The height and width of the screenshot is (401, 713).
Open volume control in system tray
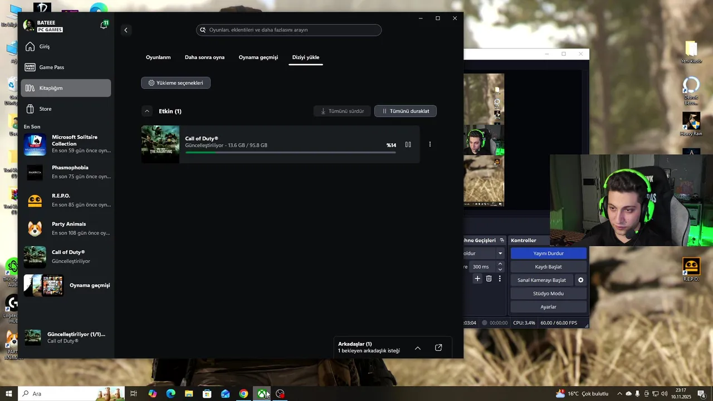[664, 394]
